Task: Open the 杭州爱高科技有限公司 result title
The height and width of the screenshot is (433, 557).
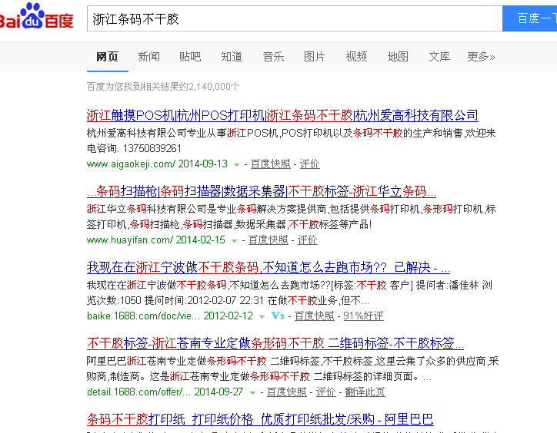Action: (282, 115)
